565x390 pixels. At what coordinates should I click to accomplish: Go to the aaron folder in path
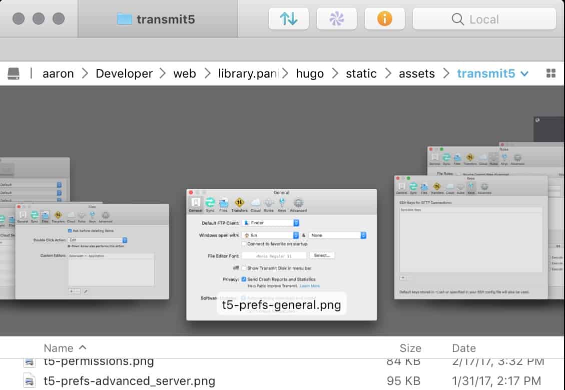click(x=58, y=74)
